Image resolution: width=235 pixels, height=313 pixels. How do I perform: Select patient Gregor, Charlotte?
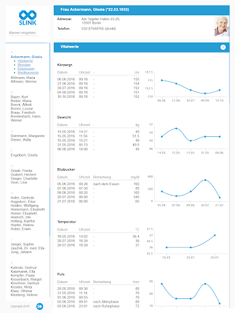coord(24,179)
